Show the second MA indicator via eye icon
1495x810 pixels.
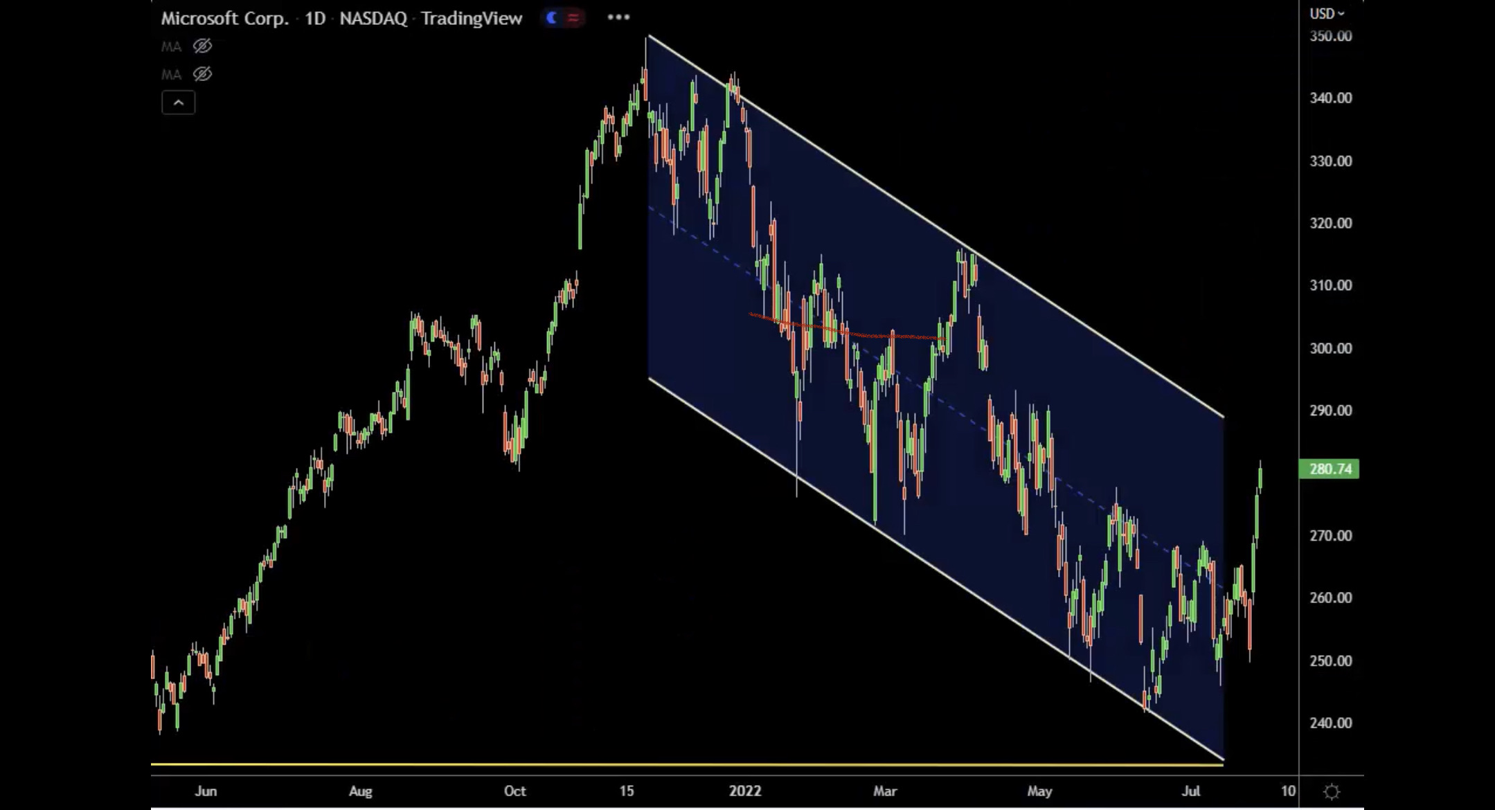point(202,74)
